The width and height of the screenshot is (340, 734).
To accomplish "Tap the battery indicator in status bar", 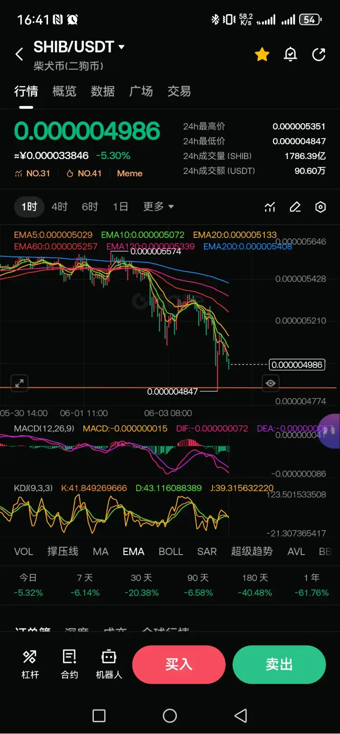I will pos(311,19).
